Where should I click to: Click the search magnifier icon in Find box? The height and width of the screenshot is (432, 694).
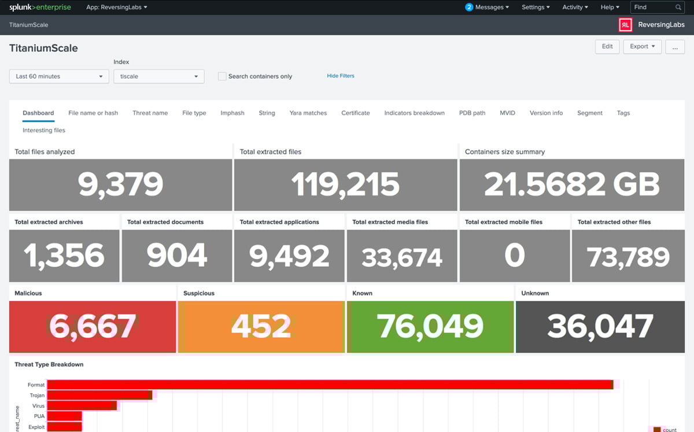678,8
